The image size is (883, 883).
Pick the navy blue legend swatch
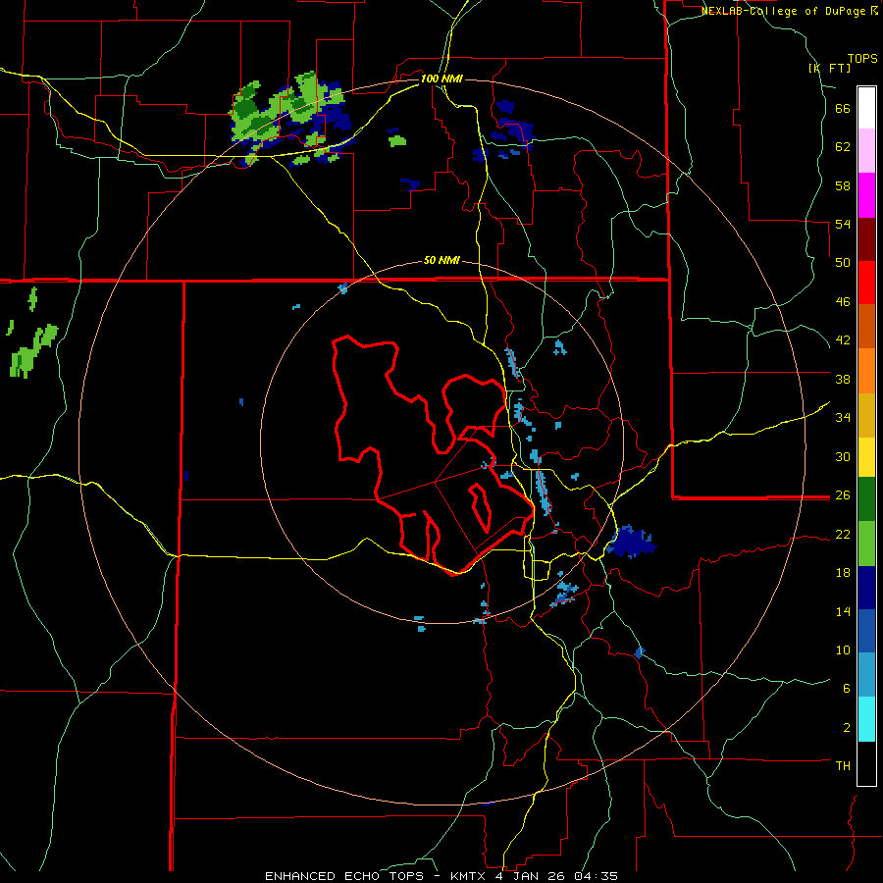[866, 588]
